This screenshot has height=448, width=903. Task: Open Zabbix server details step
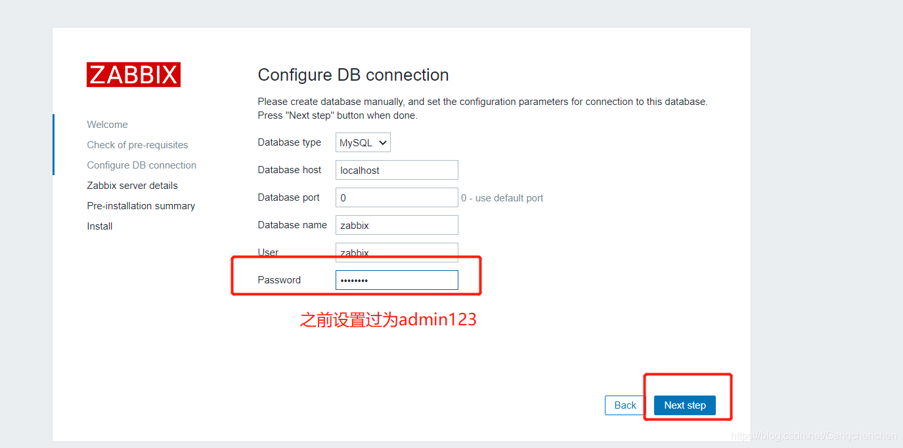click(x=132, y=186)
